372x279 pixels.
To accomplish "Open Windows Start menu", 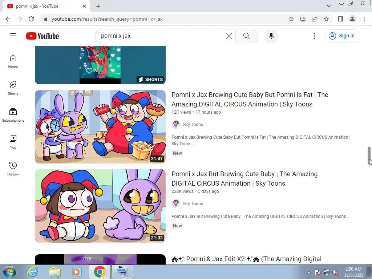I will tap(10, 272).
